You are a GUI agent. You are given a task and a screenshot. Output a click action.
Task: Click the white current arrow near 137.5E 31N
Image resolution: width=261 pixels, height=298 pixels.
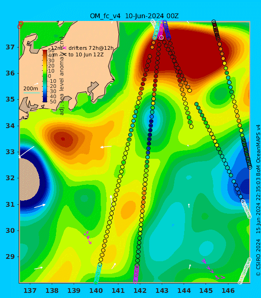40,206
